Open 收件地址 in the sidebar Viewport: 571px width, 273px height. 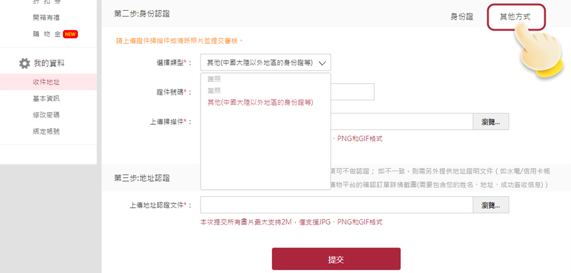pos(46,82)
